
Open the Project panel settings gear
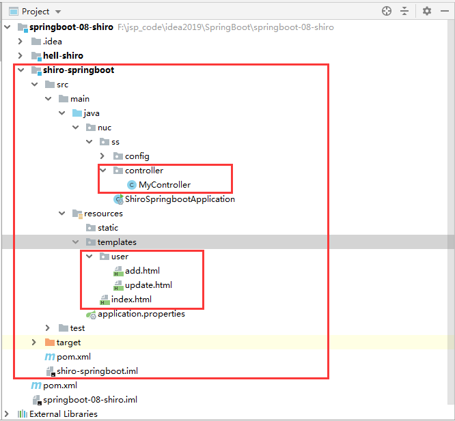click(427, 11)
